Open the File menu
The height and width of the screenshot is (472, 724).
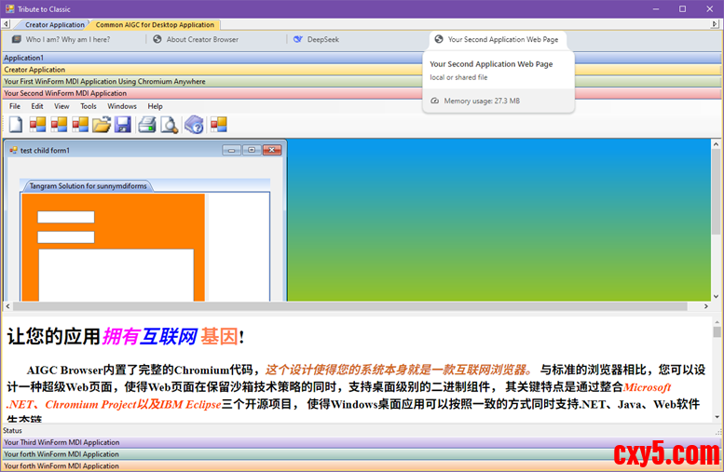[x=15, y=106]
